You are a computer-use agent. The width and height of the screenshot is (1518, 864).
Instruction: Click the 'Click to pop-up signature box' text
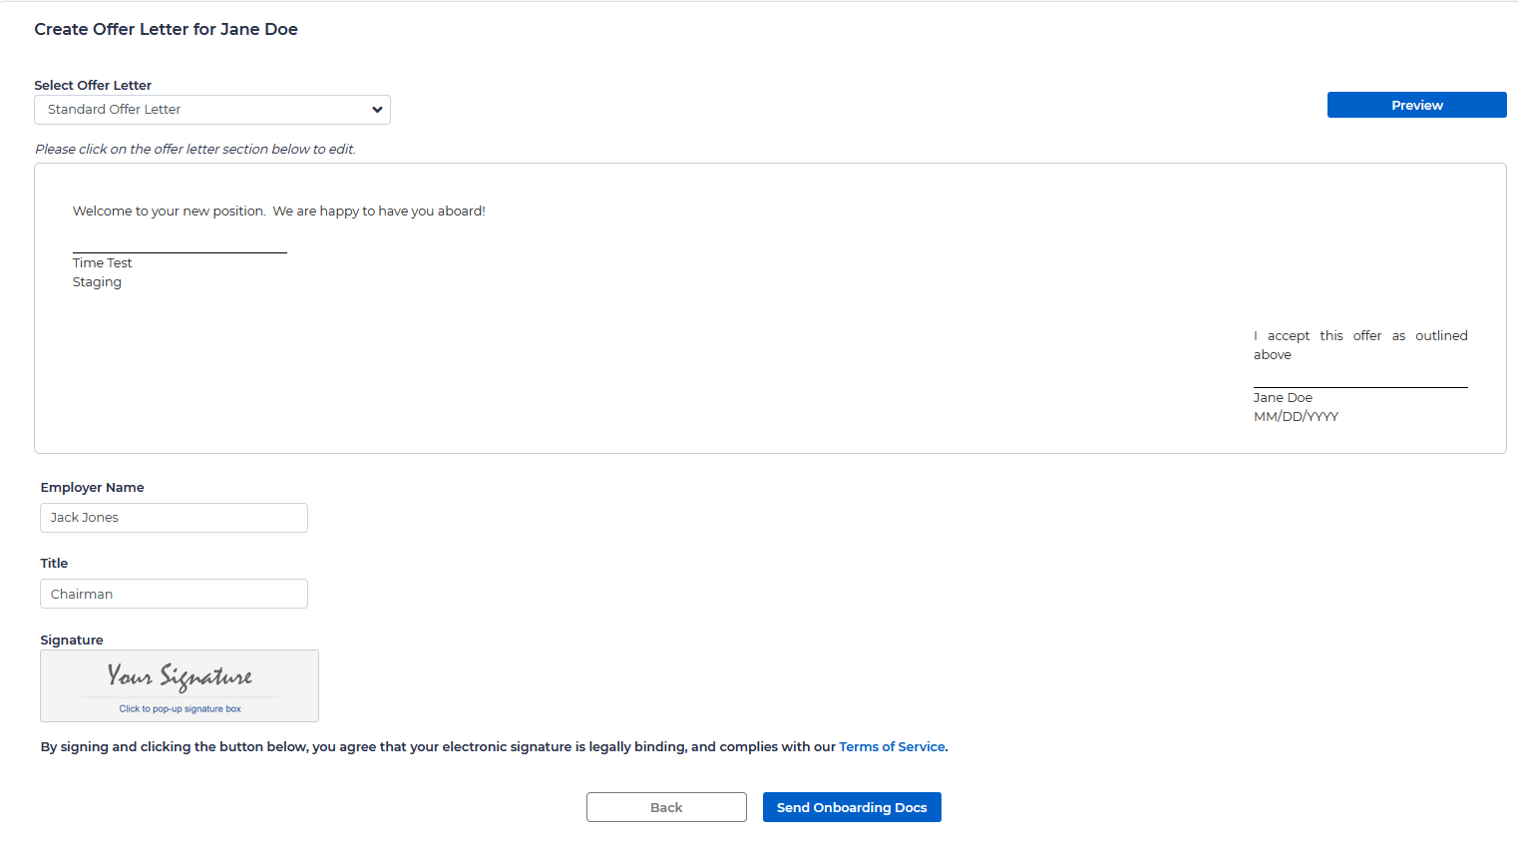[180, 709]
